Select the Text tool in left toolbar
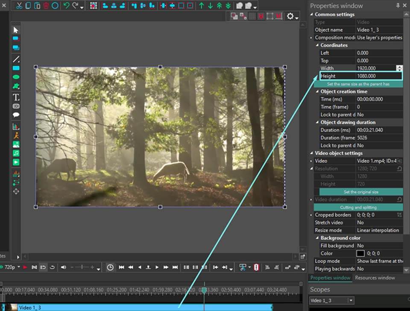 [16, 97]
